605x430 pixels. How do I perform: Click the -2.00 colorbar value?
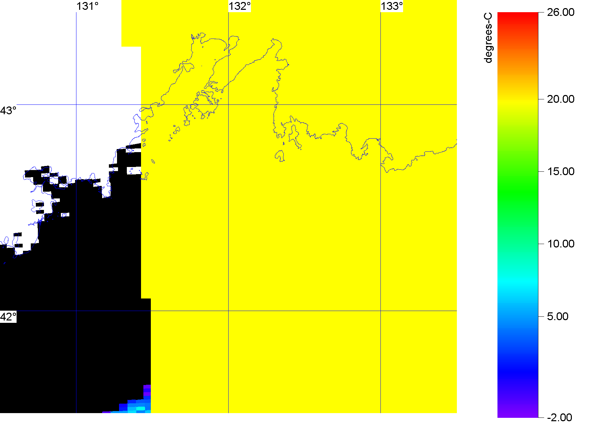click(560, 417)
